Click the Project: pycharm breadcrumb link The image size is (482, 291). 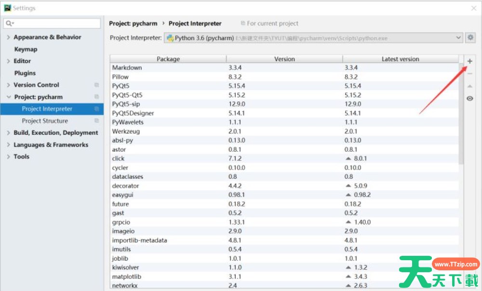point(133,23)
